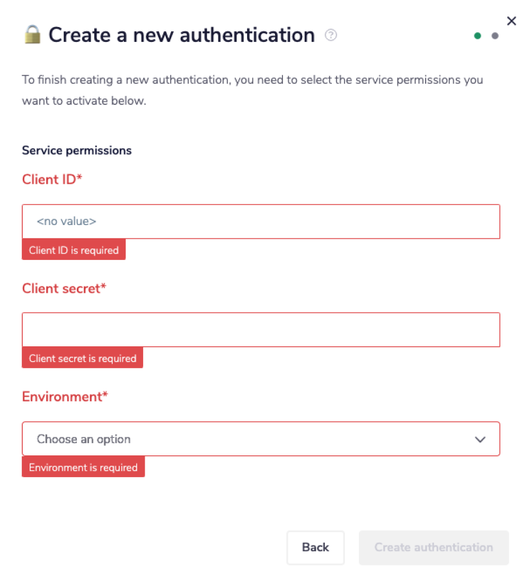Open the Environment dropdown
The height and width of the screenshot is (583, 530).
[261, 440]
